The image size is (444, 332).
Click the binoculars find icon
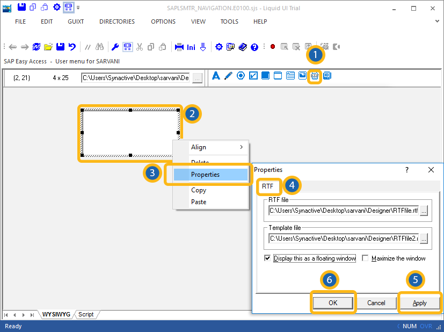coord(99,47)
